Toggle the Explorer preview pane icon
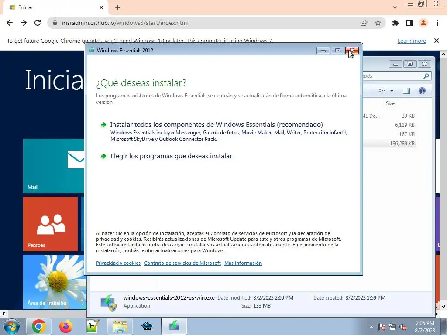 pyautogui.click(x=406, y=91)
